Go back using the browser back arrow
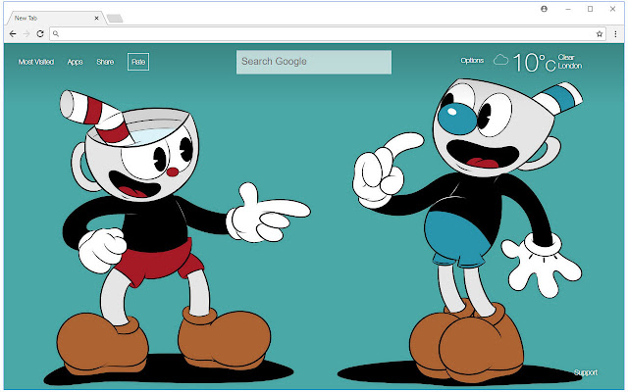The image size is (628, 392). [13, 34]
